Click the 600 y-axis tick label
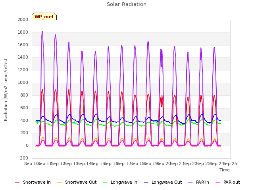The height and width of the screenshot is (190, 254). click(24, 108)
